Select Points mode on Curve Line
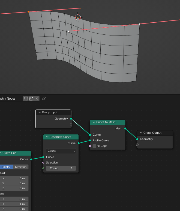Screen dimensions: 180x211 click(6, 167)
